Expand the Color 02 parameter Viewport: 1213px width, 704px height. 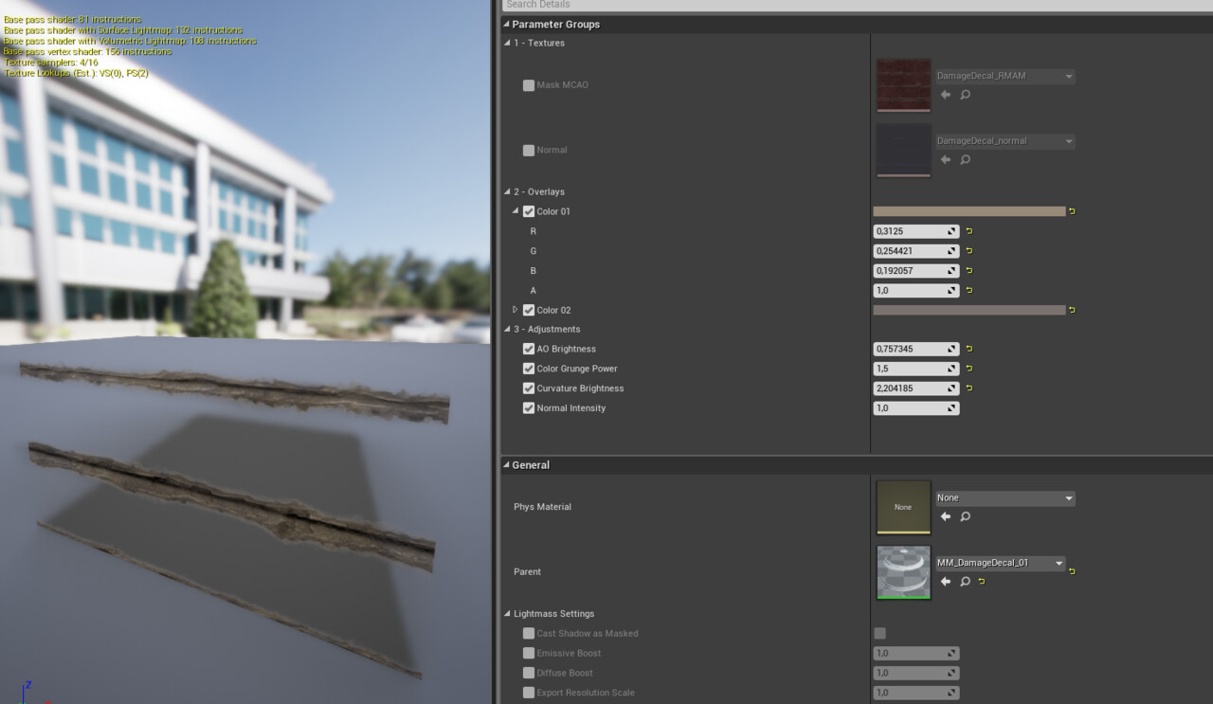pyautogui.click(x=516, y=310)
